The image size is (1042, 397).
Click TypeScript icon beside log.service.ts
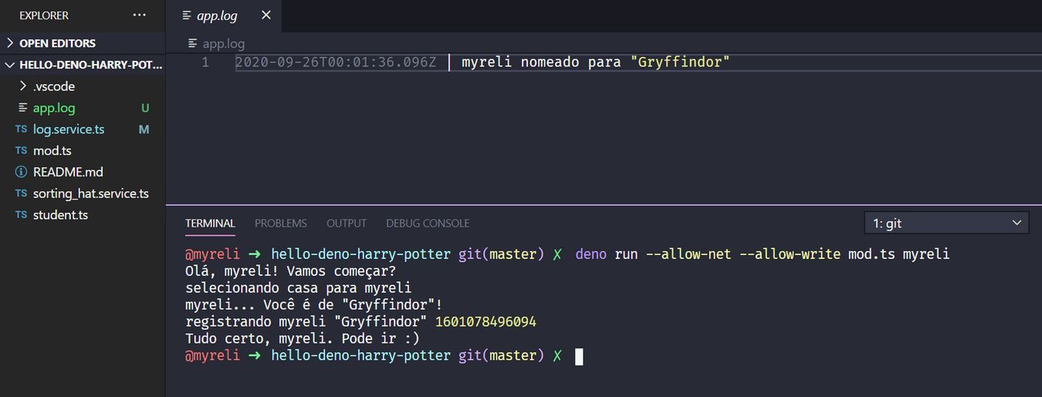pyautogui.click(x=21, y=130)
